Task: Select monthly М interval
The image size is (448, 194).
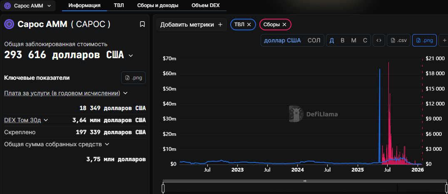Action: coord(354,40)
